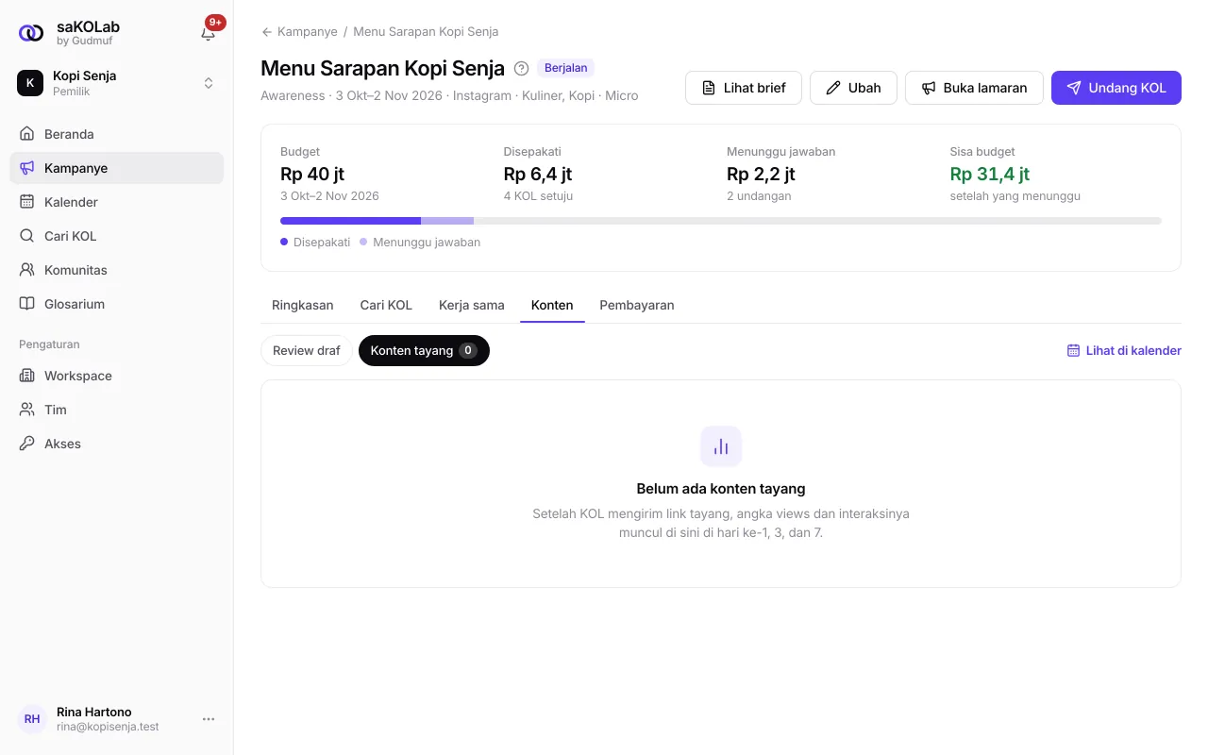Screen dimensions: 1208x755
Task: Click the Menu Sarapan Kopi Senja breadcrumb text
Action: coord(426,32)
